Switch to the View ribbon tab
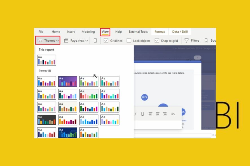This screenshot has width=250, height=166. pyautogui.click(x=105, y=32)
